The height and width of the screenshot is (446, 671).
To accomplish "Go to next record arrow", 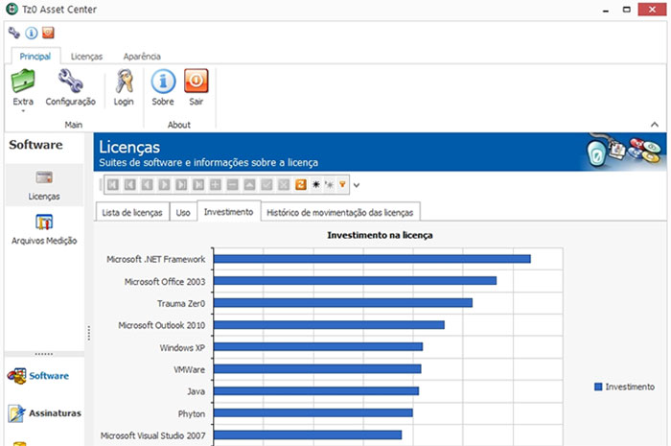I will click(x=164, y=185).
